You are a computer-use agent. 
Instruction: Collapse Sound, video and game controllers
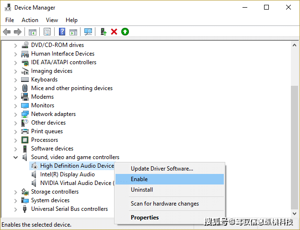16,157
